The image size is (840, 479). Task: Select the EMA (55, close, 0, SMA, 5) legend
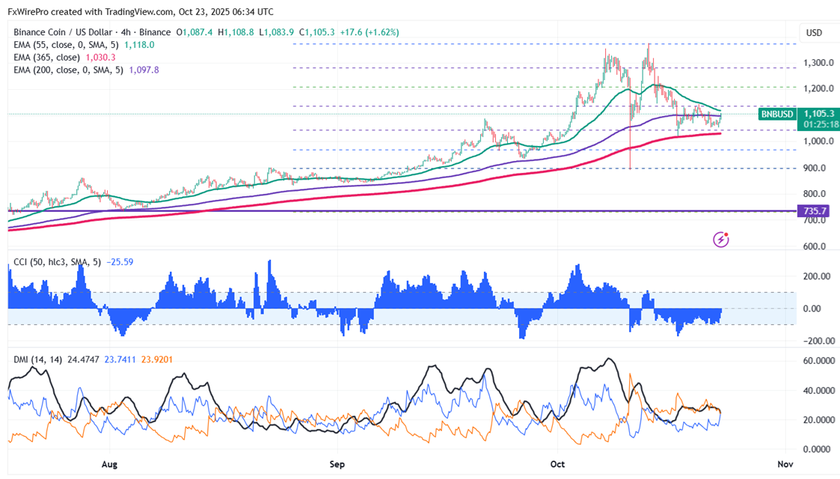[66, 45]
